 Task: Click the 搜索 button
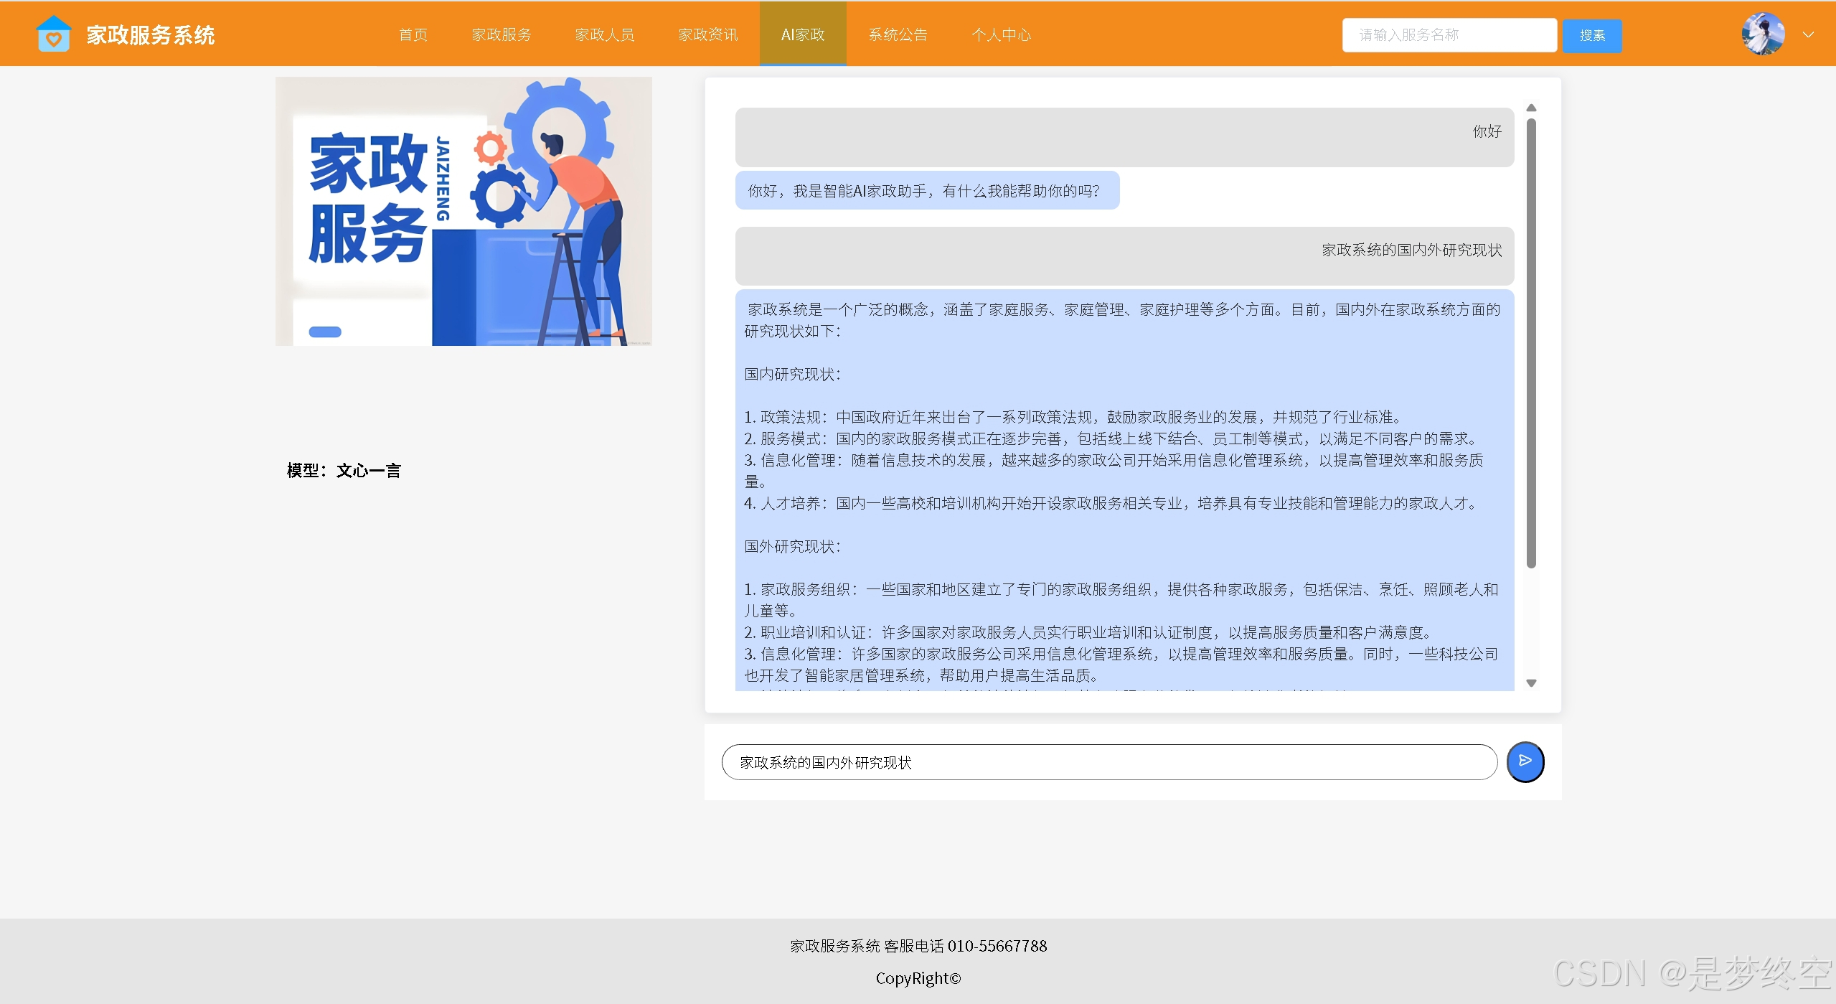point(1591,35)
